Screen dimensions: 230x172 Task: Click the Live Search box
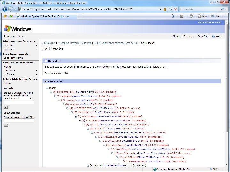pyautogui.click(x=200, y=9)
